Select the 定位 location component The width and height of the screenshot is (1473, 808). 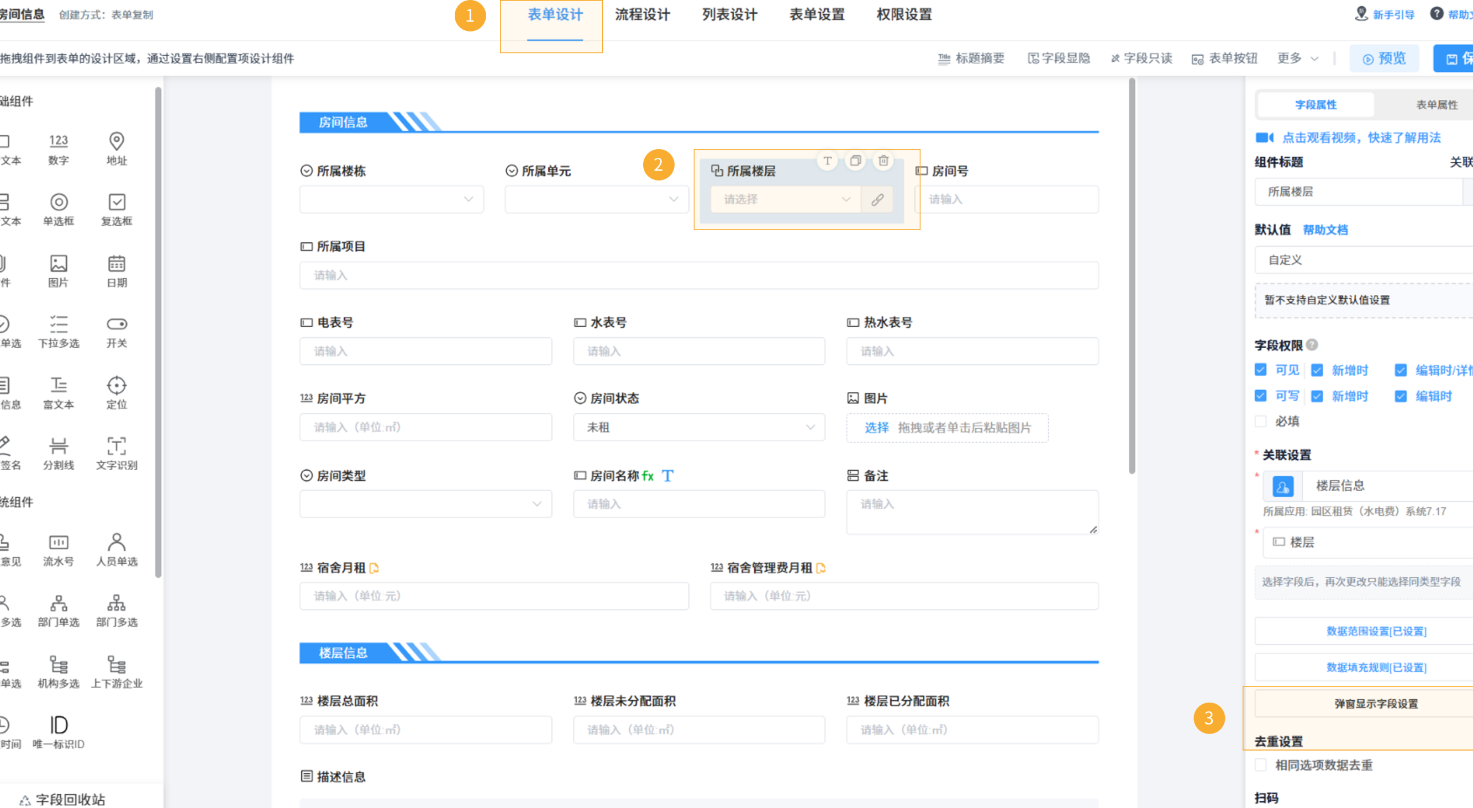pyautogui.click(x=117, y=393)
